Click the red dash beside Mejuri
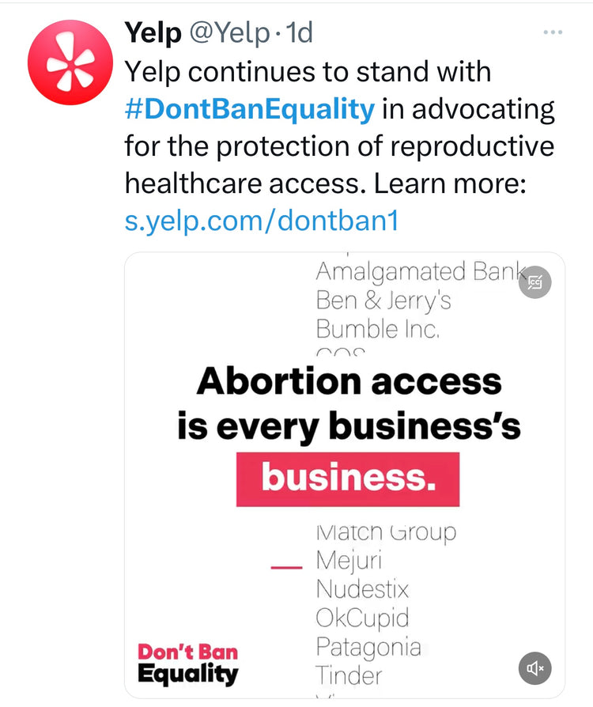The height and width of the screenshot is (707, 593). 286,567
